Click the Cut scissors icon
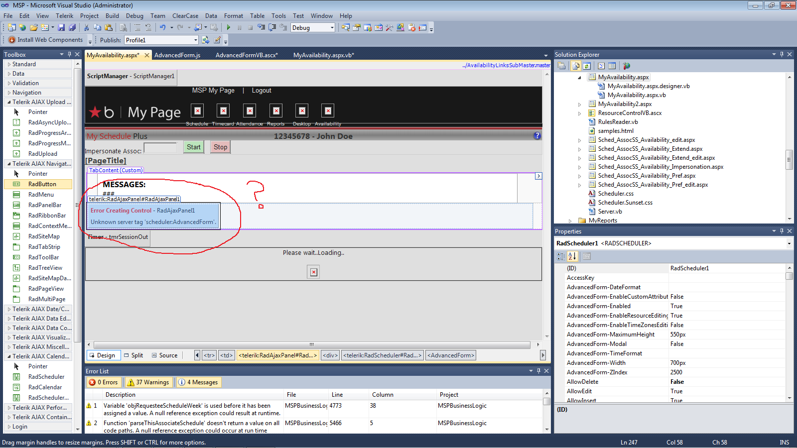 click(x=86, y=28)
